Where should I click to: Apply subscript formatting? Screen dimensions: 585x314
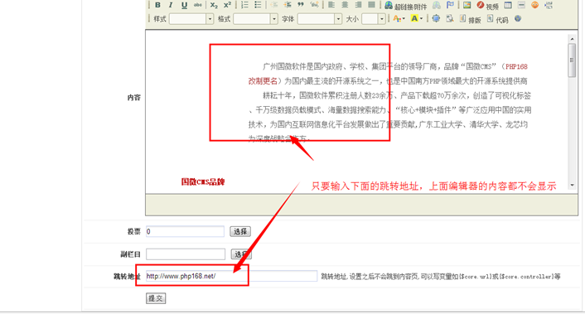(214, 5)
